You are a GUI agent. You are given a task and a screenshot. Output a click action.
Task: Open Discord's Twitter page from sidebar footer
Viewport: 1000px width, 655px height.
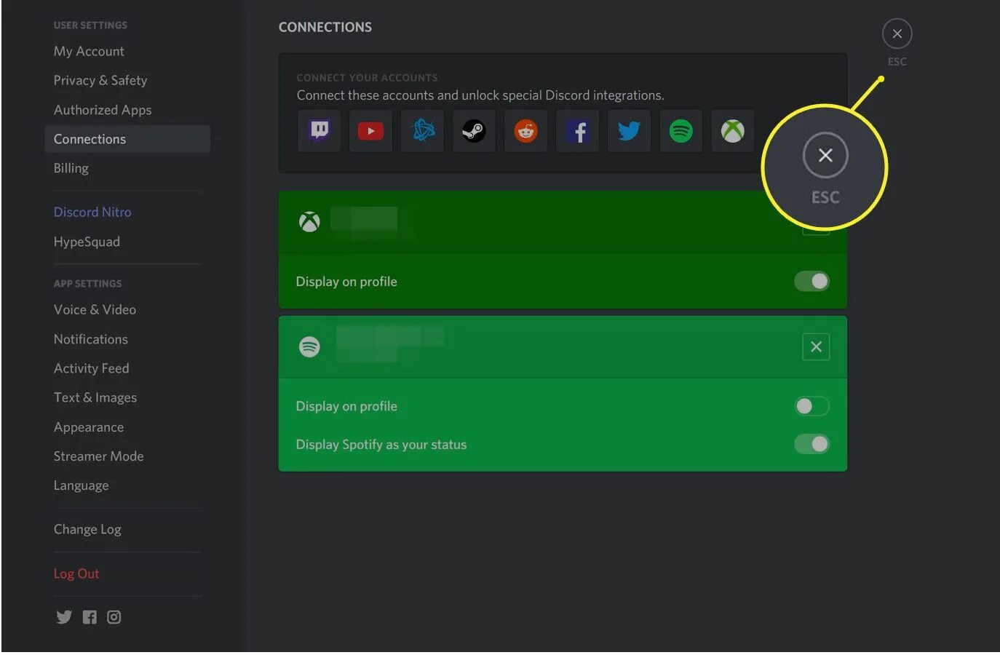[64, 617]
